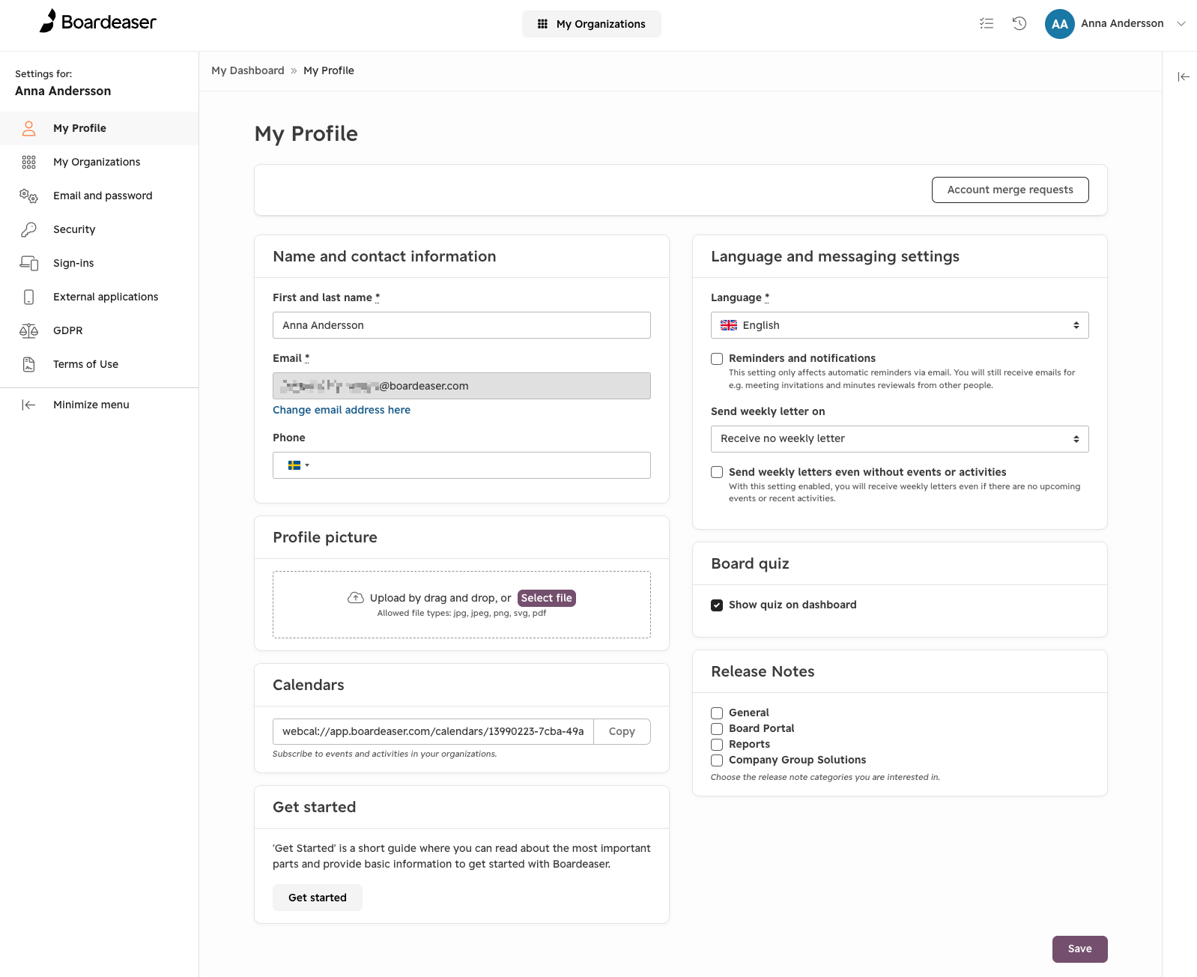Uncheck Show quiz on dashboard
The height and width of the screenshot is (977, 1197).
point(717,605)
